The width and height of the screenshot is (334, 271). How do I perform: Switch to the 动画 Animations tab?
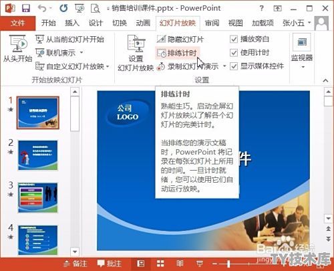(143, 23)
